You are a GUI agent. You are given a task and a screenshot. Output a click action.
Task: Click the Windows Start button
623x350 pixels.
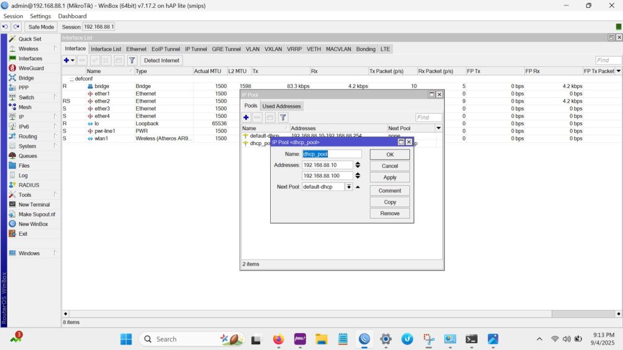pyautogui.click(x=126, y=339)
